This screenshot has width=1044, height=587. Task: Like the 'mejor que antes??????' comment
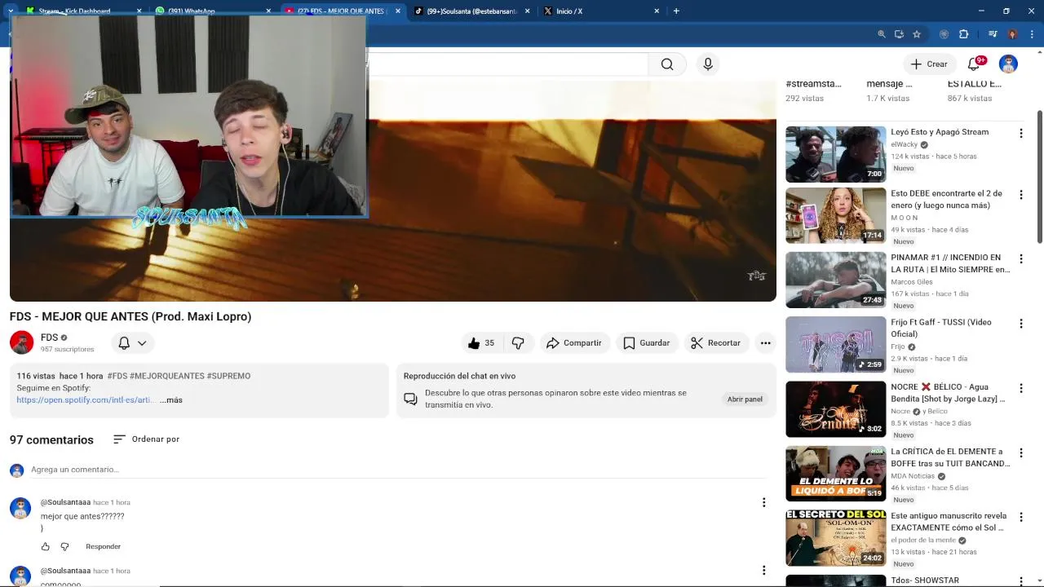46,547
